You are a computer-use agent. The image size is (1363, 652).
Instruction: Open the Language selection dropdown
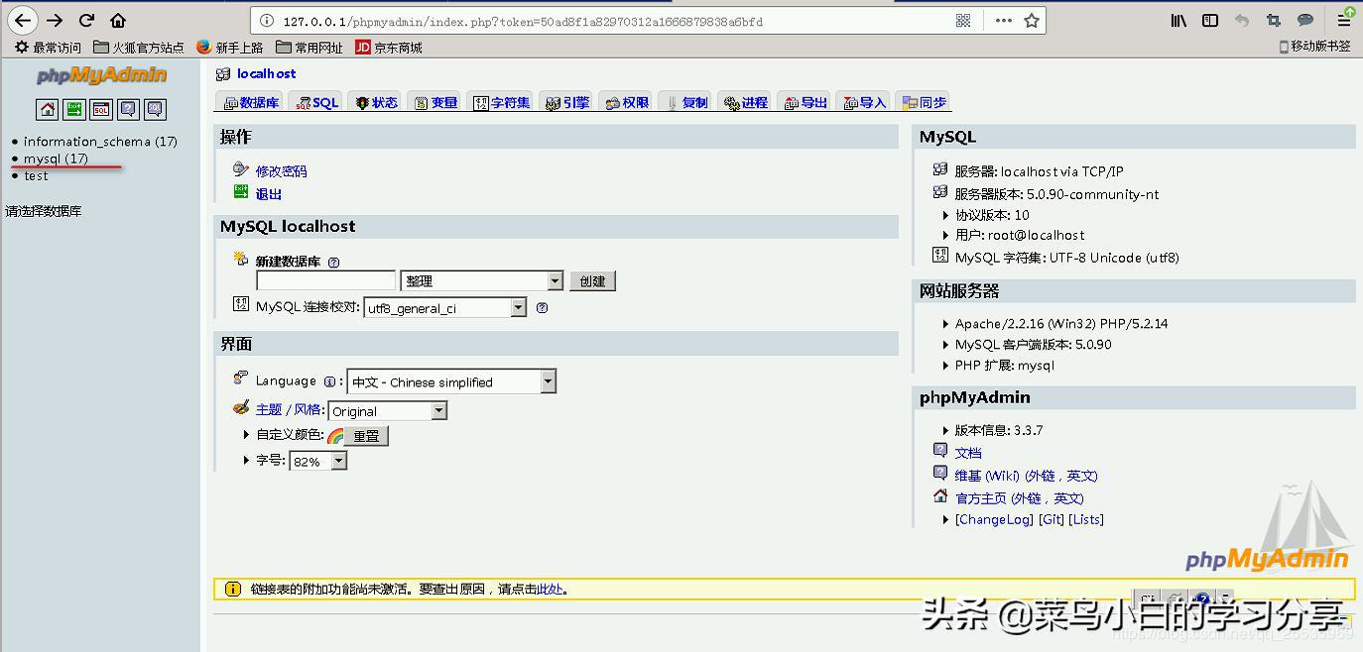(451, 381)
